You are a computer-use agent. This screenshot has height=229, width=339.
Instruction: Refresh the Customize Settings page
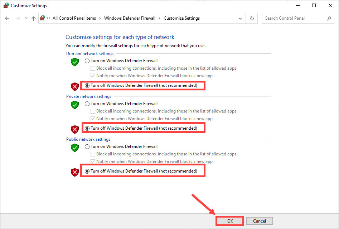pos(252,18)
